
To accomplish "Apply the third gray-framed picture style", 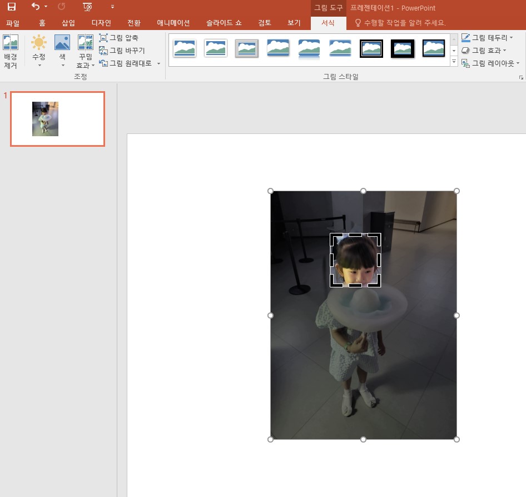I will (246, 48).
